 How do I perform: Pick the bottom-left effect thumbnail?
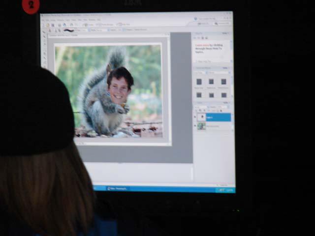[199, 94]
